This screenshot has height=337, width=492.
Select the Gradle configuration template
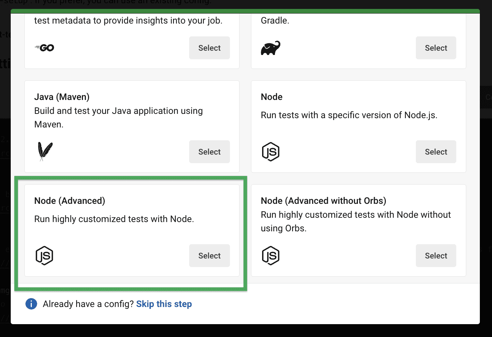436,48
